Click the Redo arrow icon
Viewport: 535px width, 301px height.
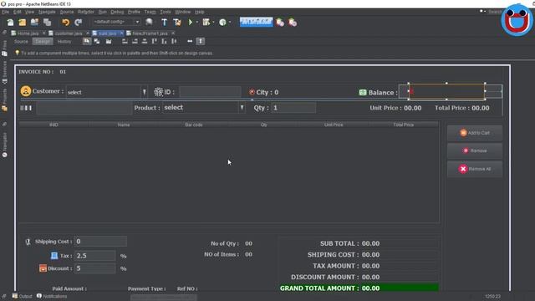click(x=78, y=23)
